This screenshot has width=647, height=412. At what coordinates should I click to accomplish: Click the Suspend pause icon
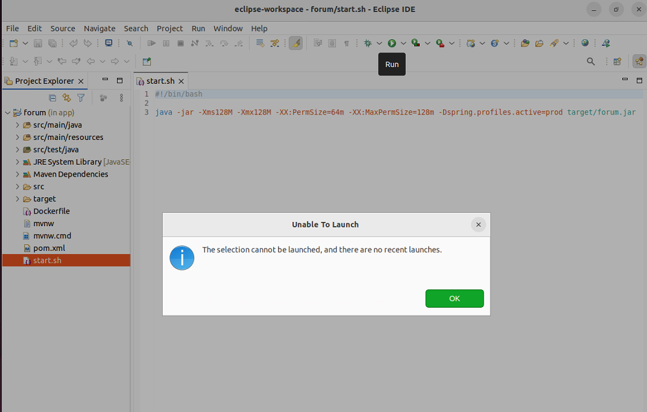(x=166, y=43)
